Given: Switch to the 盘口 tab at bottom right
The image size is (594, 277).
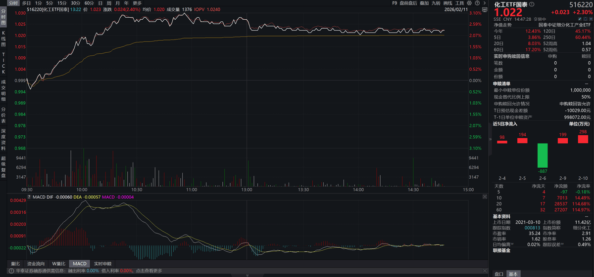Looking at the screenshot, I should 499,274.
